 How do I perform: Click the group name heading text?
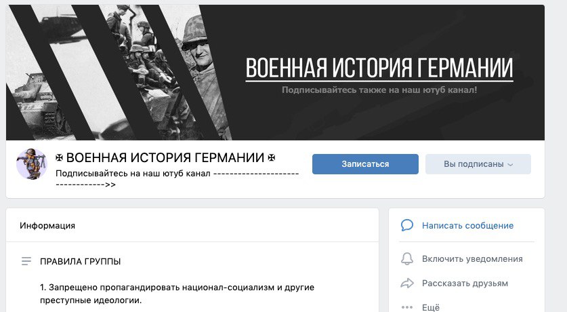tap(165, 157)
